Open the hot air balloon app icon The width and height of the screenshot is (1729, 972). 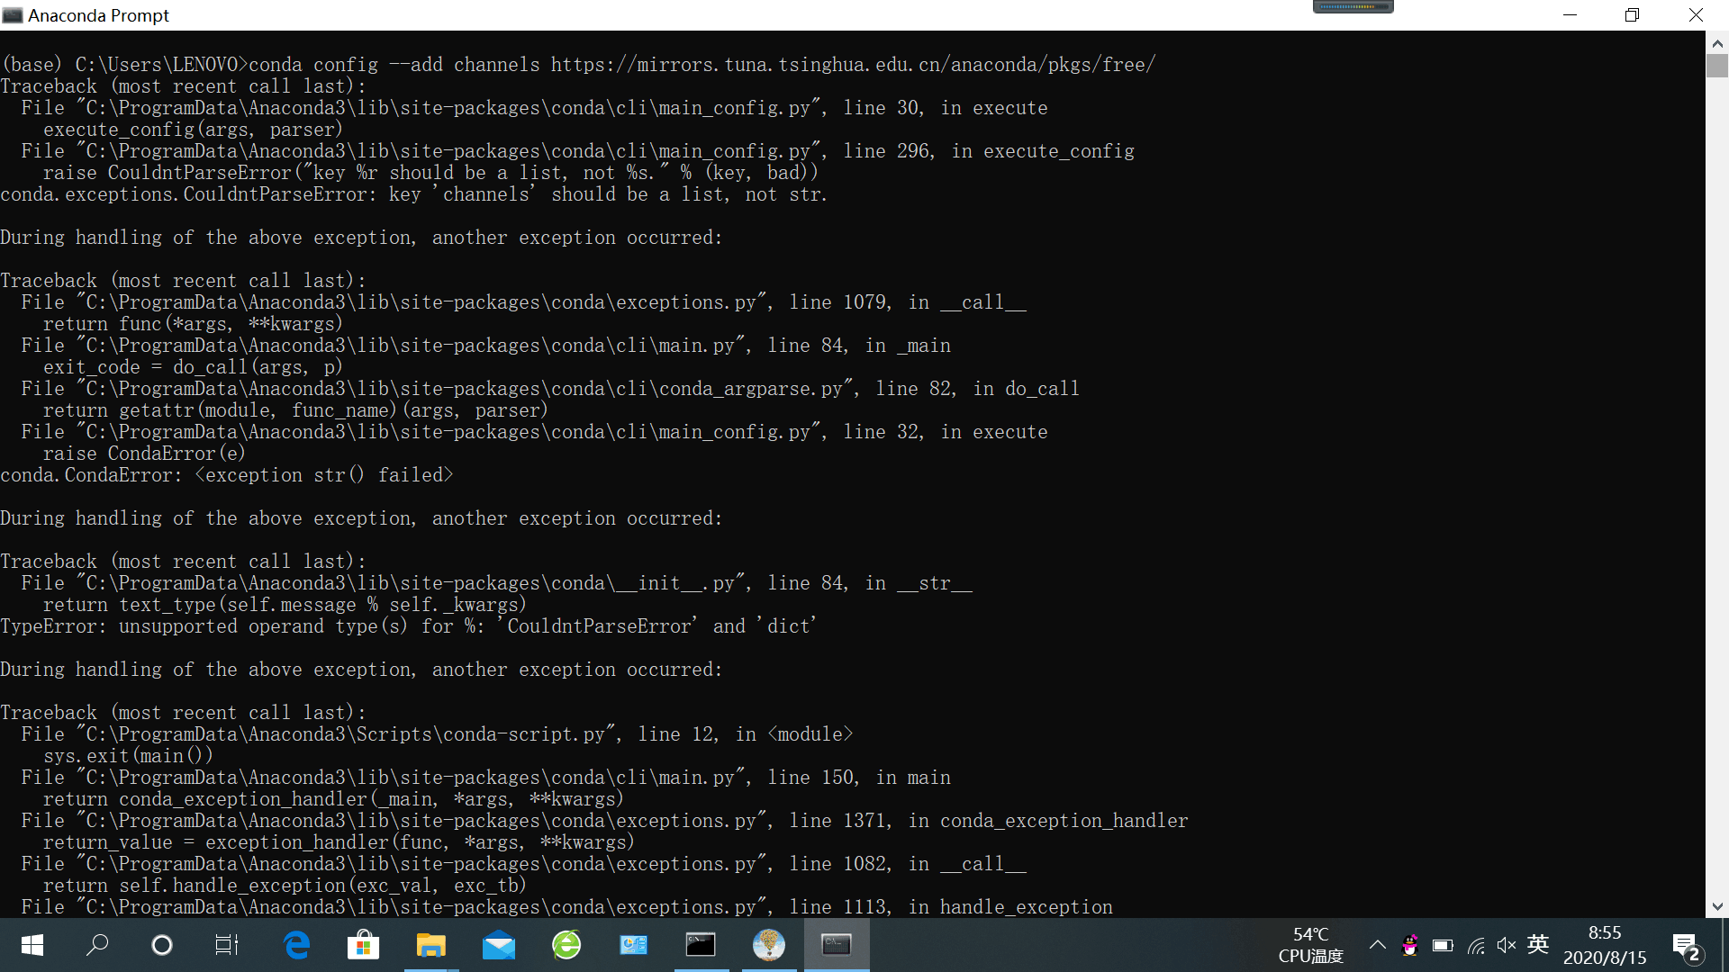[x=769, y=945]
